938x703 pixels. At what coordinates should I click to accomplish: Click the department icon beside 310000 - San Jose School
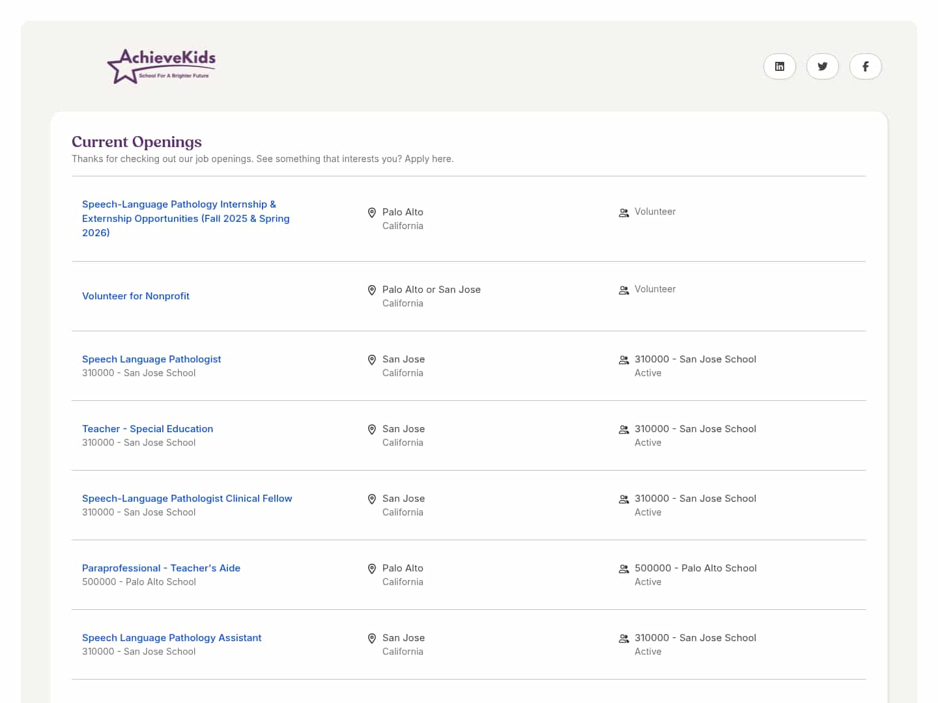click(x=623, y=360)
